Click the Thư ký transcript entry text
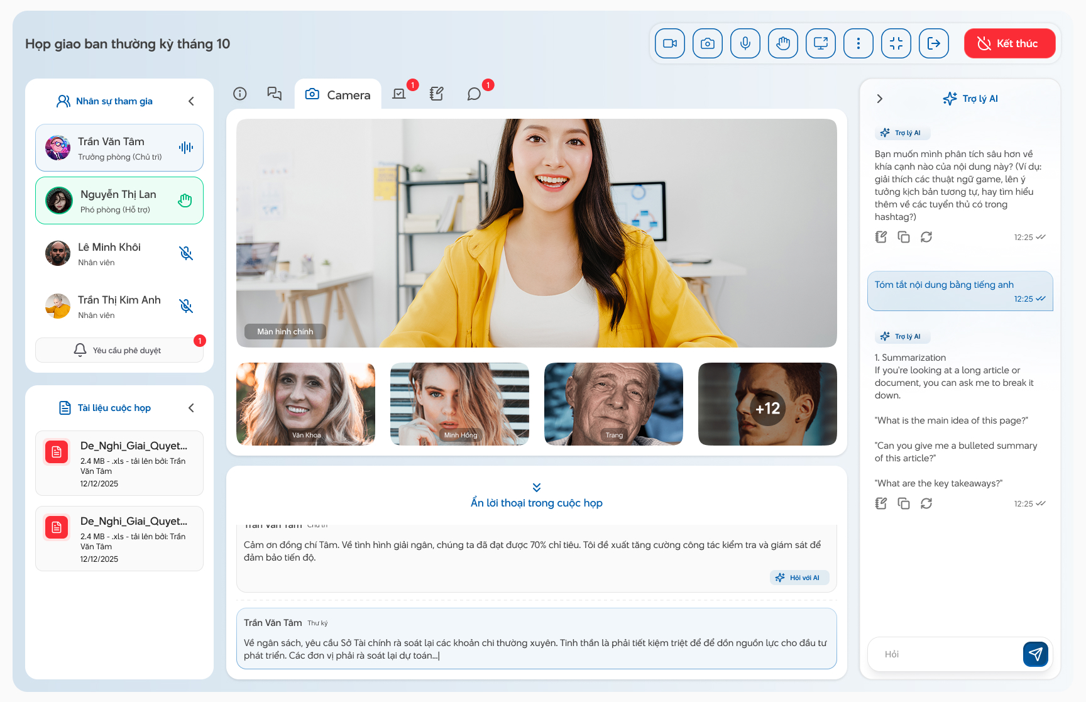1086x702 pixels. 536,649
